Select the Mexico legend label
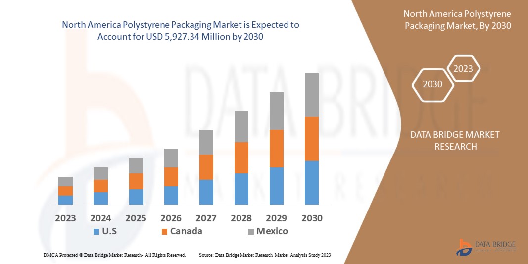Viewport: 528px width, 264px height. pyautogui.click(x=272, y=231)
